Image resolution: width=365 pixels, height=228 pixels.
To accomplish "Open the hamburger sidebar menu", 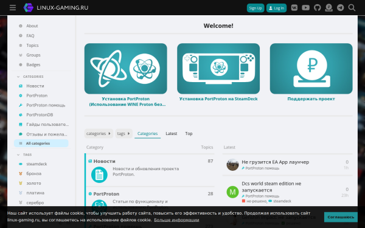I will [x=13, y=8].
